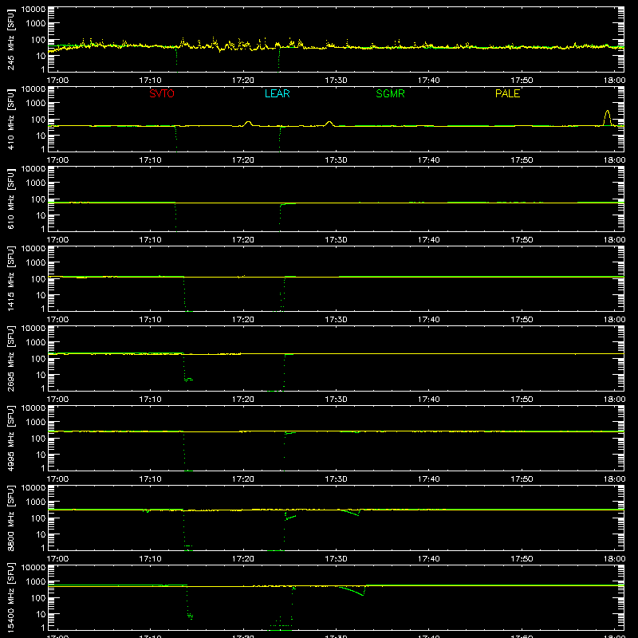Screen dimensions: 638x638
Task: Click the 17:20 label under the 410 MHz plot
Action: (243, 160)
